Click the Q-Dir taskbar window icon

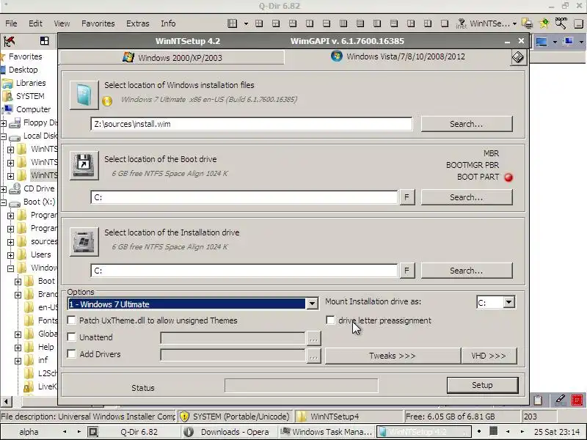click(93, 432)
